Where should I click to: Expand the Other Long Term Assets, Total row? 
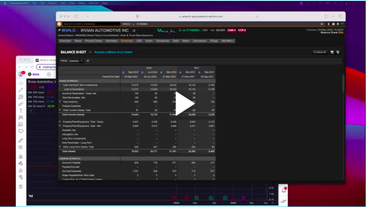coord(60,147)
